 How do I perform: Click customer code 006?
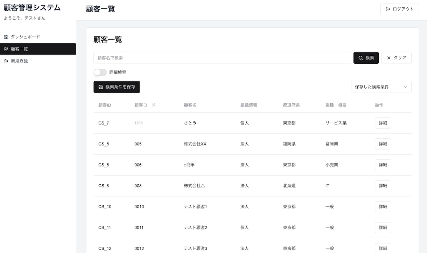[x=138, y=165]
